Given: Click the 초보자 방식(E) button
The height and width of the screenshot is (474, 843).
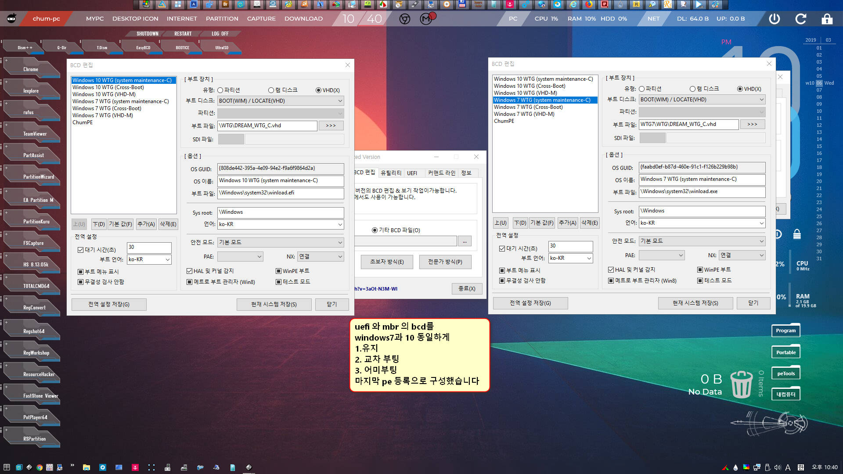Looking at the screenshot, I should click(387, 262).
